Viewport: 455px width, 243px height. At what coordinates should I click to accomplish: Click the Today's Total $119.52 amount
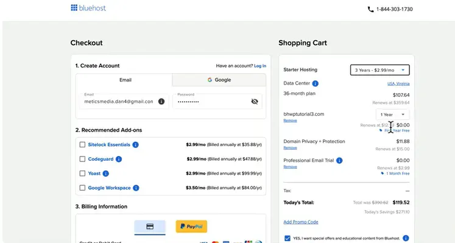click(x=401, y=202)
